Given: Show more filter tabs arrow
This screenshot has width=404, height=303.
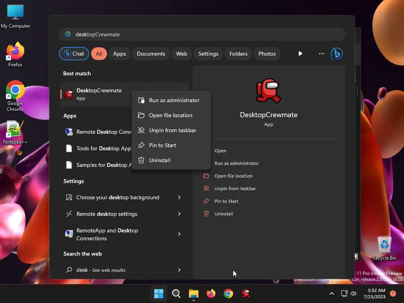Looking at the screenshot, I should coord(300,54).
